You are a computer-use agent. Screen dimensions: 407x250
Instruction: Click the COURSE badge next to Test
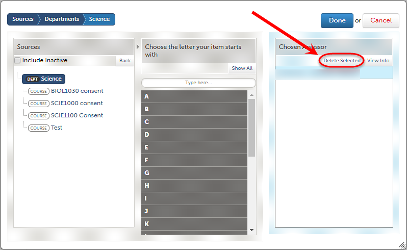(39, 128)
